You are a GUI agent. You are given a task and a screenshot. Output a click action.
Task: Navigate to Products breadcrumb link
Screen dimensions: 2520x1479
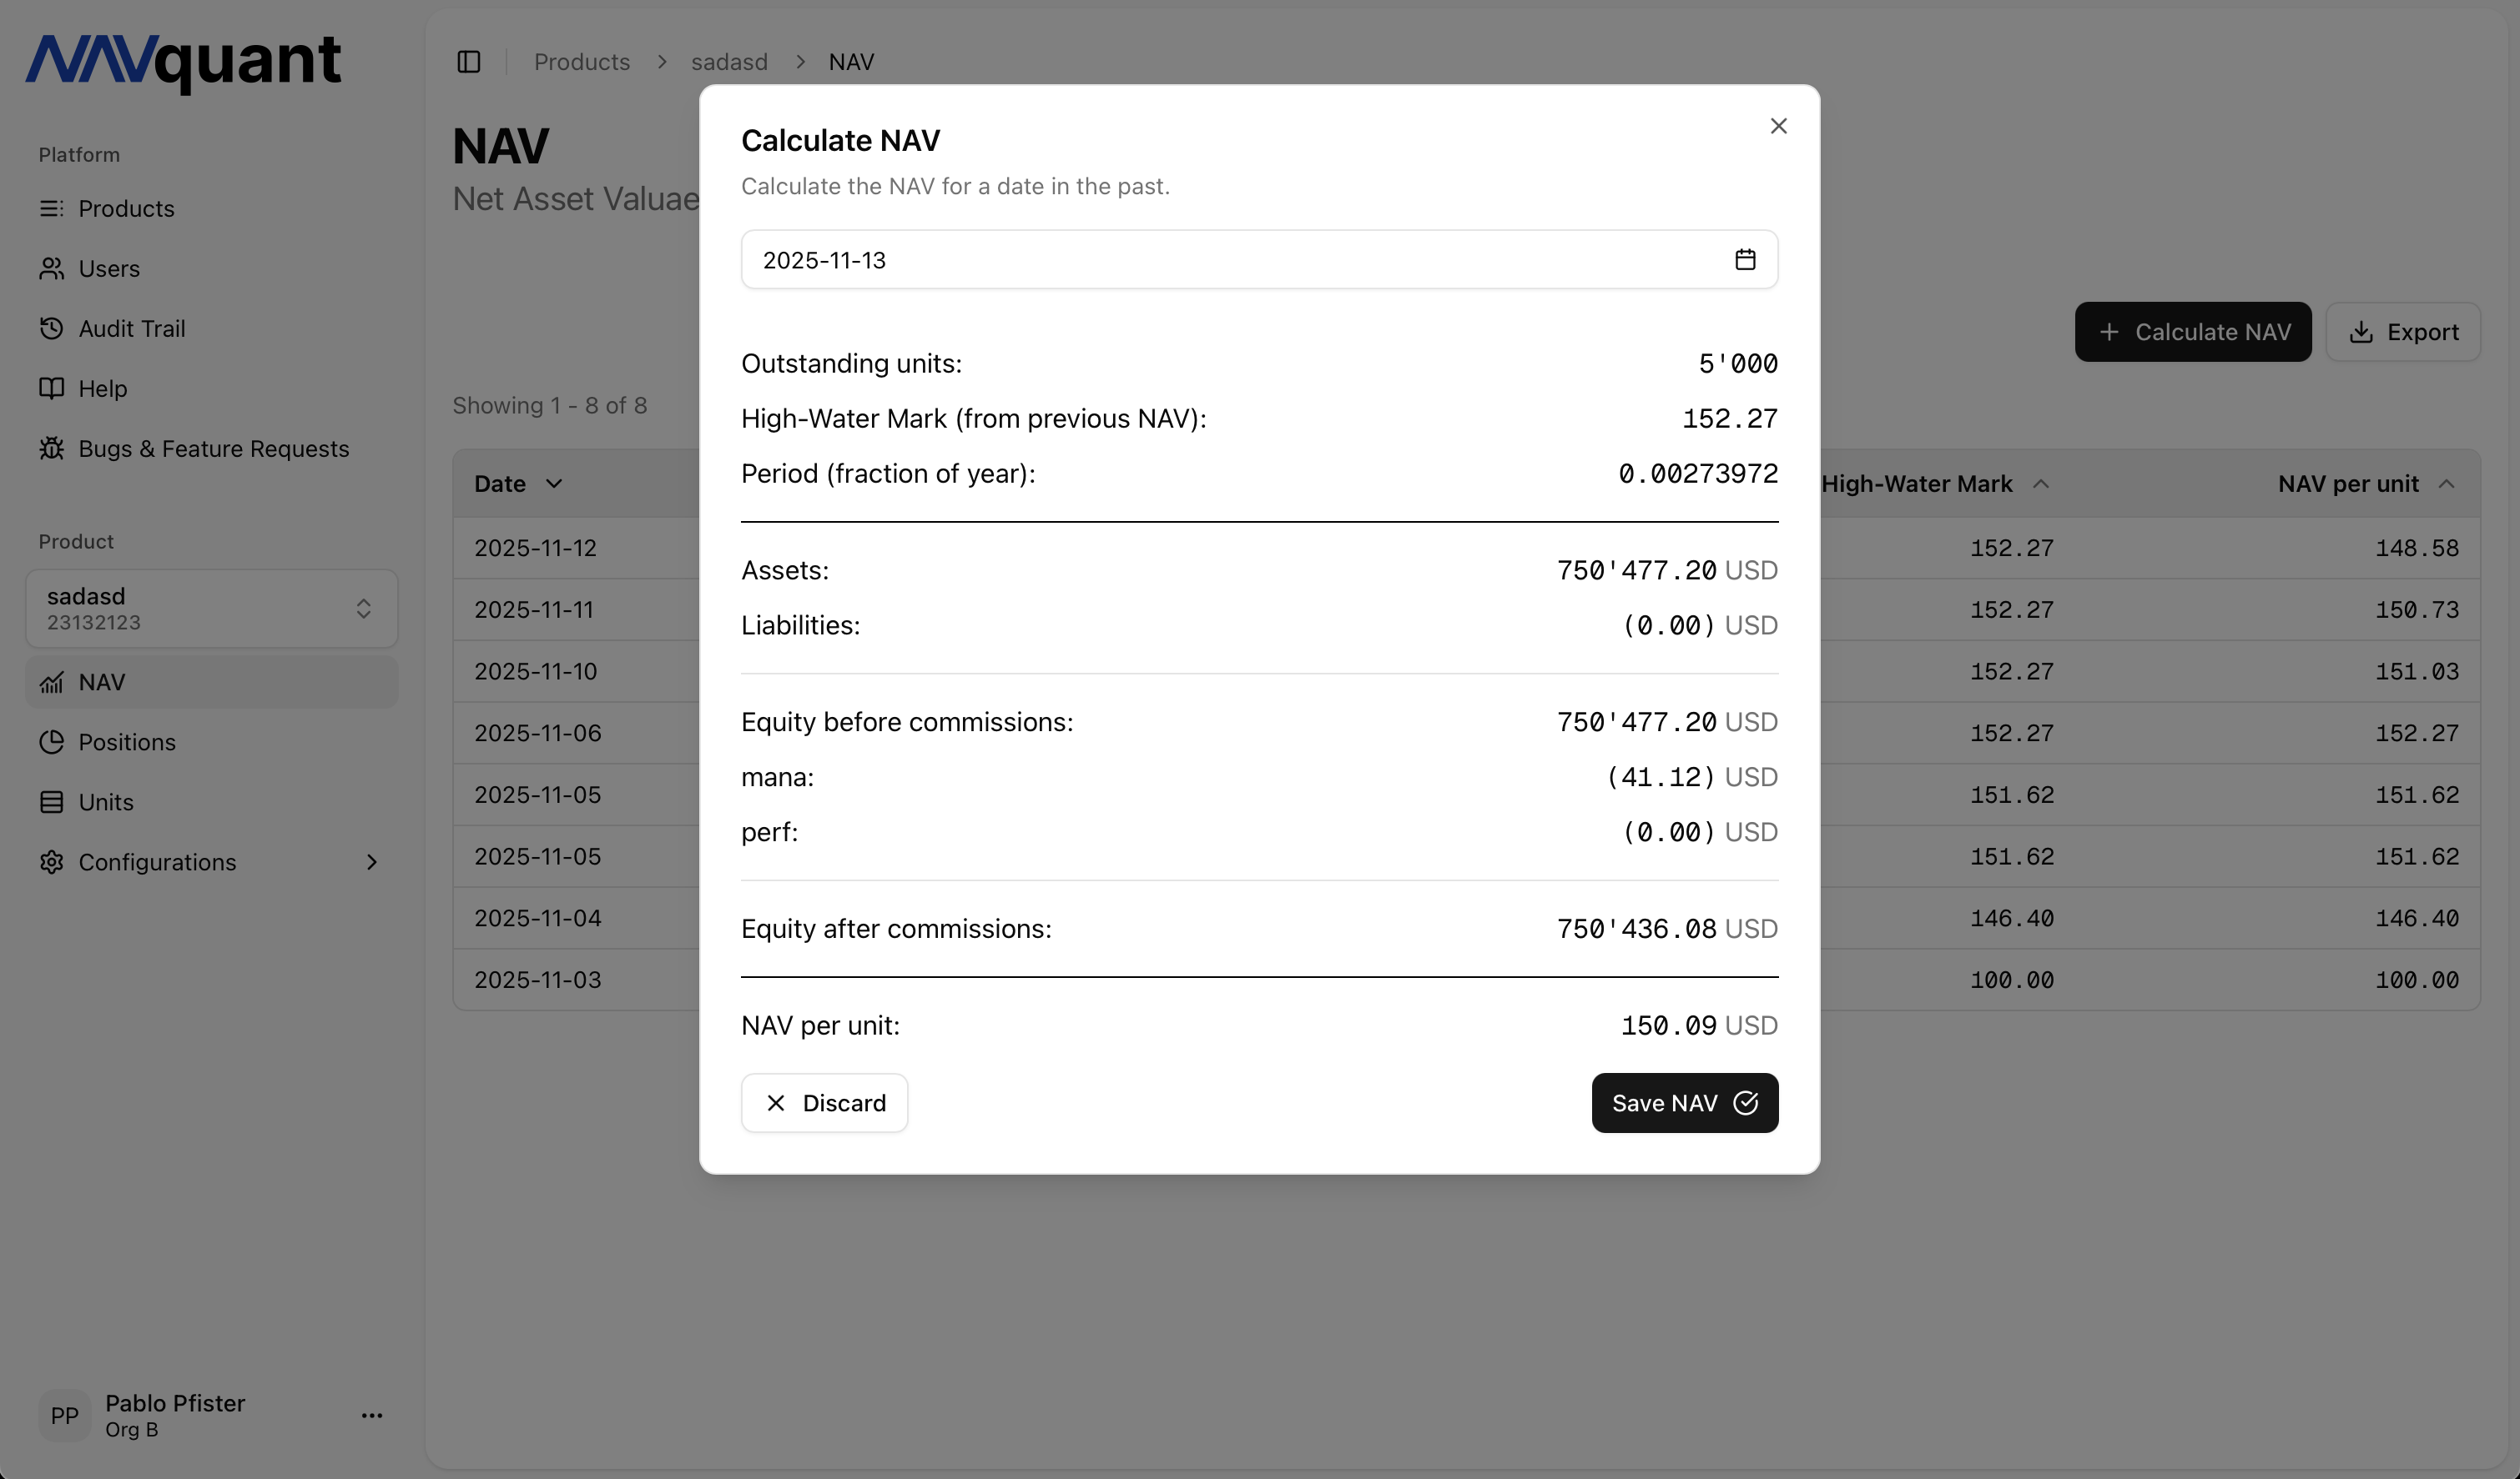581,61
